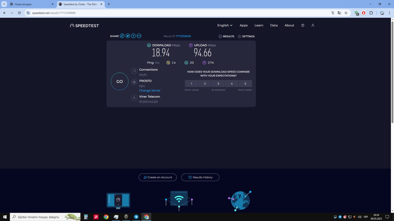
Task: Share the result on Facebook
Action: pos(133,36)
